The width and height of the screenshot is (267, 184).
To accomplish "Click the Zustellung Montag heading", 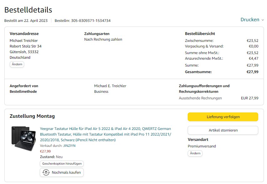I will click(32, 116).
